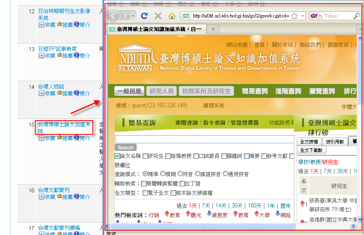Click the 日經BP記事檢索 link

click(x=57, y=49)
